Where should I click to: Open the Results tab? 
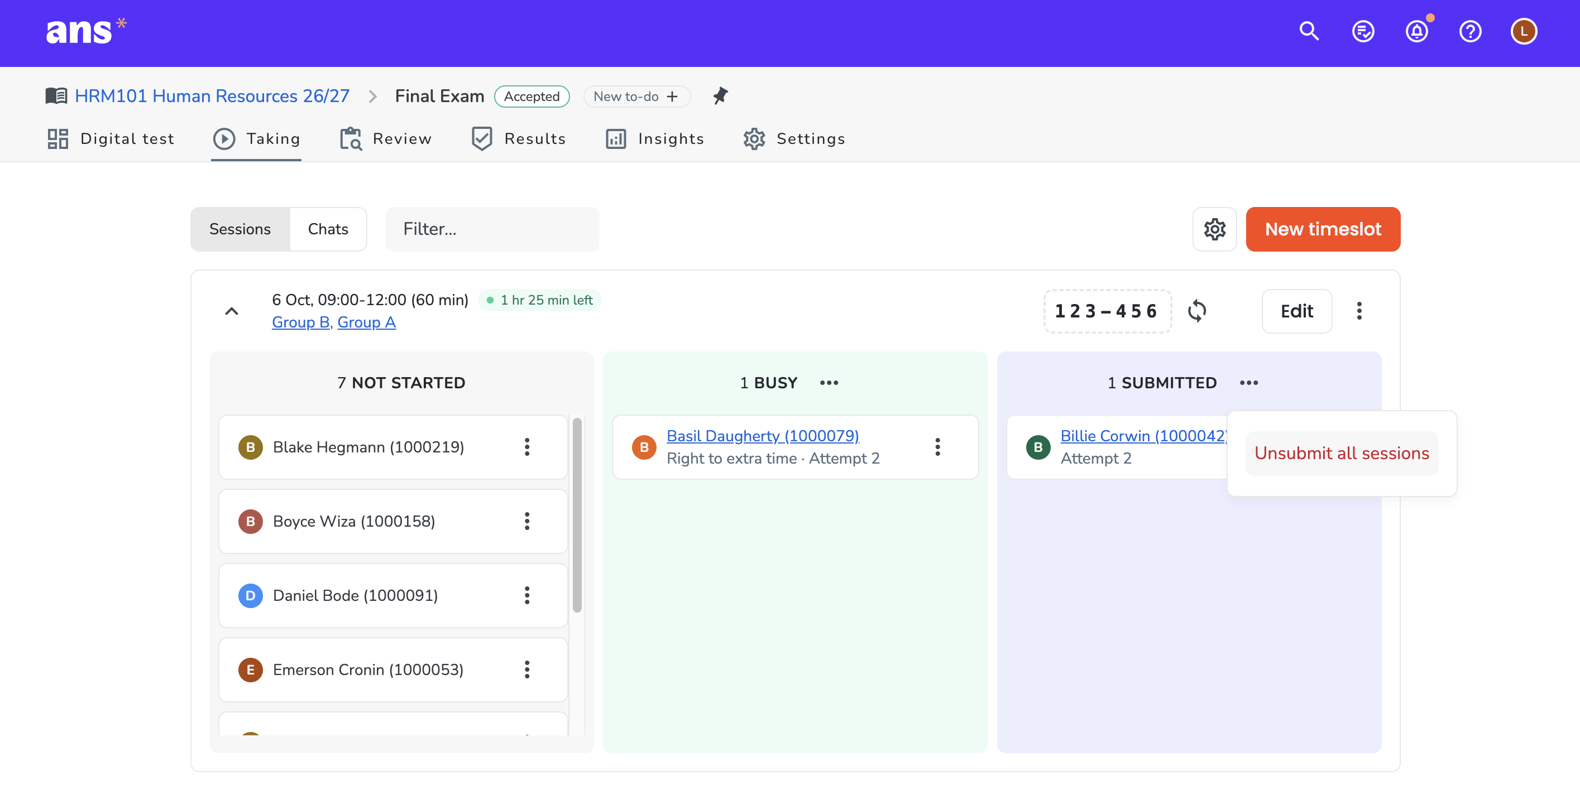point(518,138)
